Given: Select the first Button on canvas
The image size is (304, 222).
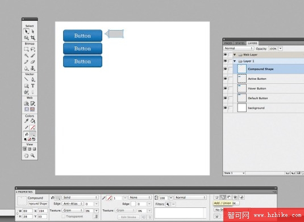Looking at the screenshot, I should [82, 36].
